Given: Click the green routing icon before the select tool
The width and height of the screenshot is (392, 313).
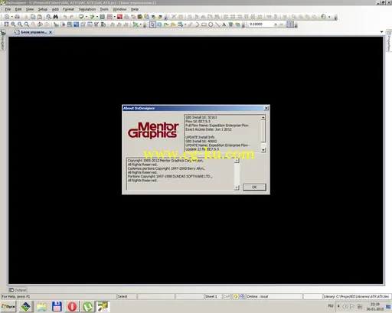Looking at the screenshot, I should pyautogui.click(x=136, y=24).
